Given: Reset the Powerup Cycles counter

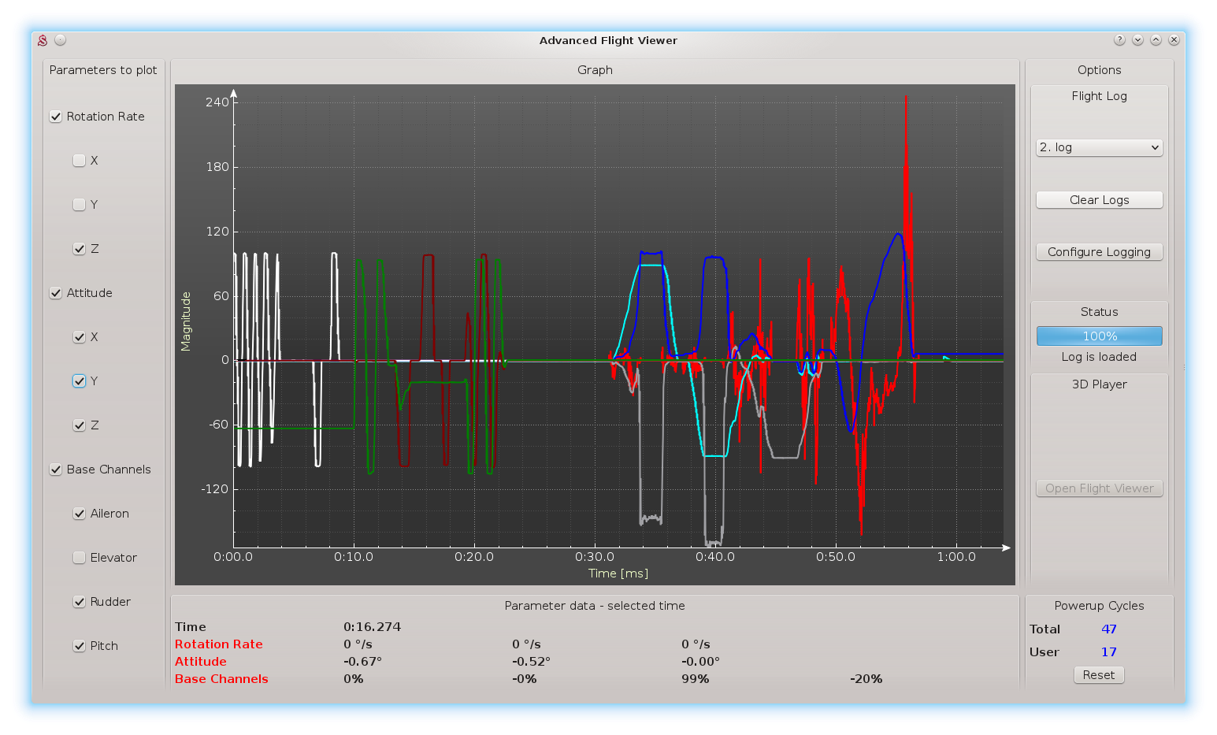Looking at the screenshot, I should (1098, 675).
